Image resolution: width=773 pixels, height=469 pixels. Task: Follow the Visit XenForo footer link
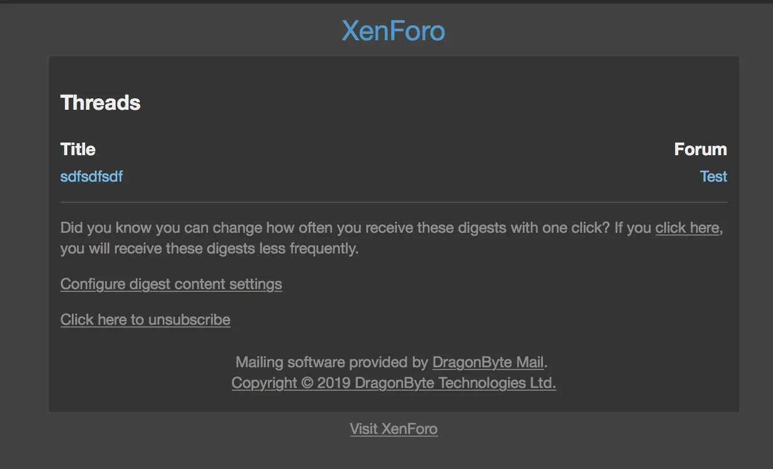pyautogui.click(x=394, y=429)
